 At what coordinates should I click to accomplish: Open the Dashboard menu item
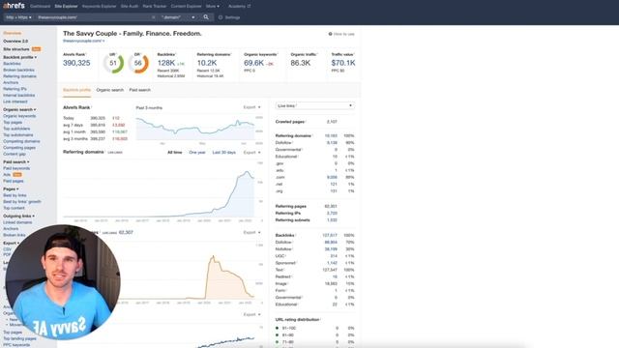(x=40, y=7)
